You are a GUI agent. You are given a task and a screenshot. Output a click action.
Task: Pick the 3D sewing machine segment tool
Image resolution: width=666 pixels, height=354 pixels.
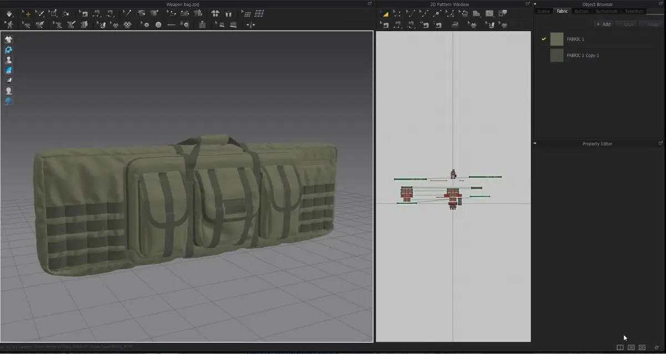97,14
